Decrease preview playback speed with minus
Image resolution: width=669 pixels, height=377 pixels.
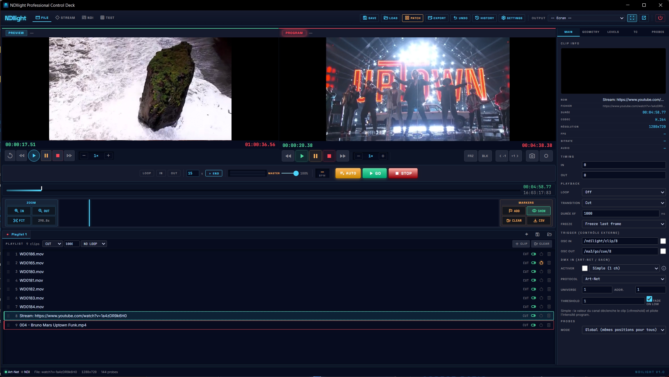(84, 156)
